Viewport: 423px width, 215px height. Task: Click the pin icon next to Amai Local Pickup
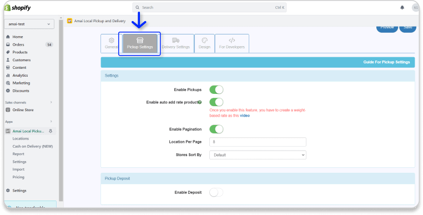[51, 131]
